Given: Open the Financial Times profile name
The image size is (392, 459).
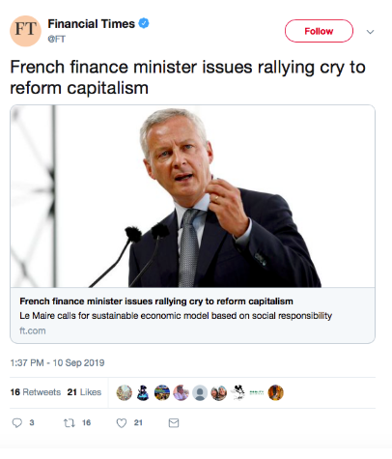Looking at the screenshot, I should (92, 24).
